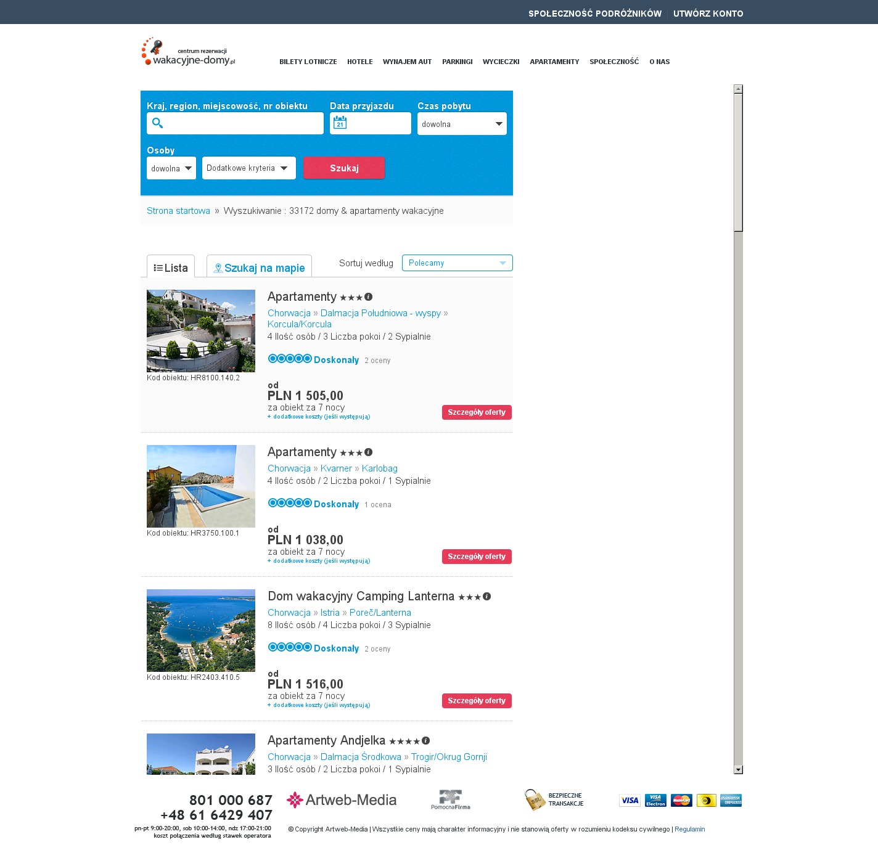This screenshot has height=858, width=878.
Task: Click the info icon beside Korcula Apartamenty
Action: (x=369, y=297)
